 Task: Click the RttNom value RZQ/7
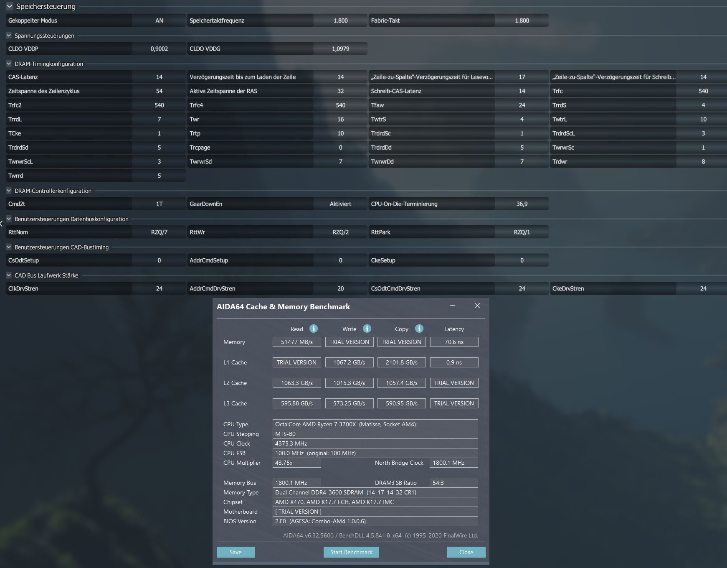pos(159,232)
